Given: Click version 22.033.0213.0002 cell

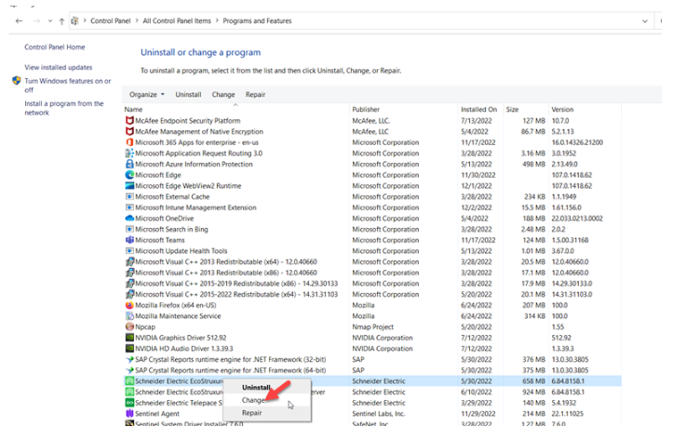Looking at the screenshot, I should 577,219.
